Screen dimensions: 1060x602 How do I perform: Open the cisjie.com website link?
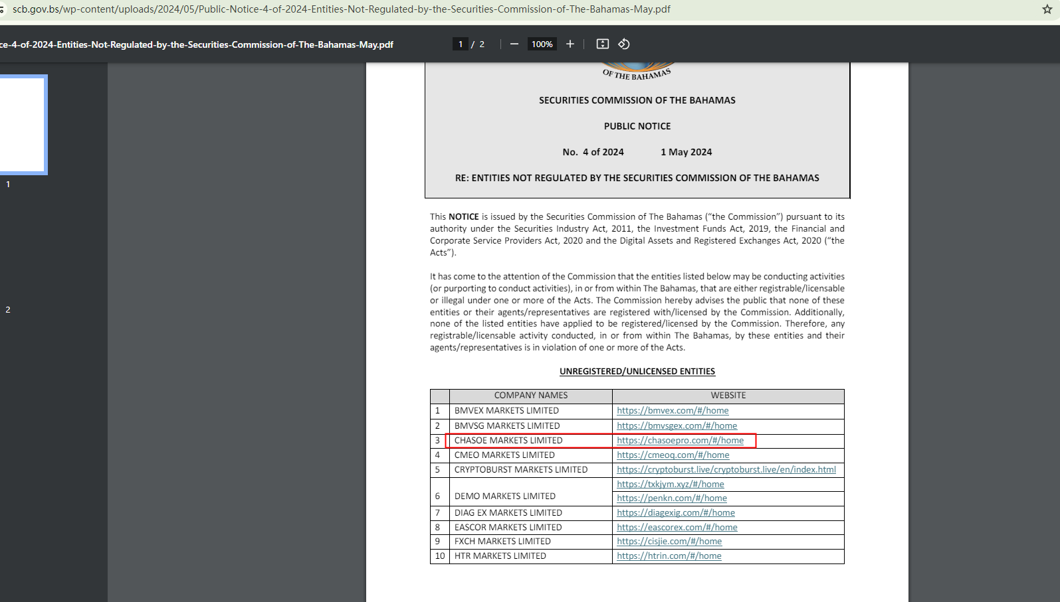(669, 542)
